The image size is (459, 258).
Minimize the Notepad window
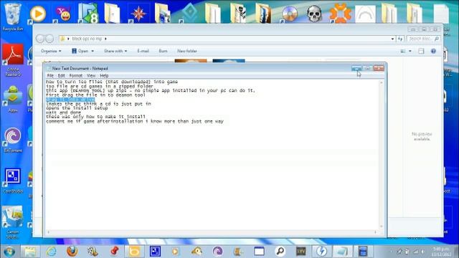pos(356,68)
